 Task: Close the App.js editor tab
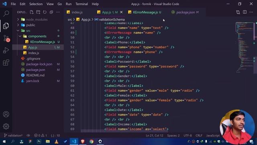click(121, 12)
